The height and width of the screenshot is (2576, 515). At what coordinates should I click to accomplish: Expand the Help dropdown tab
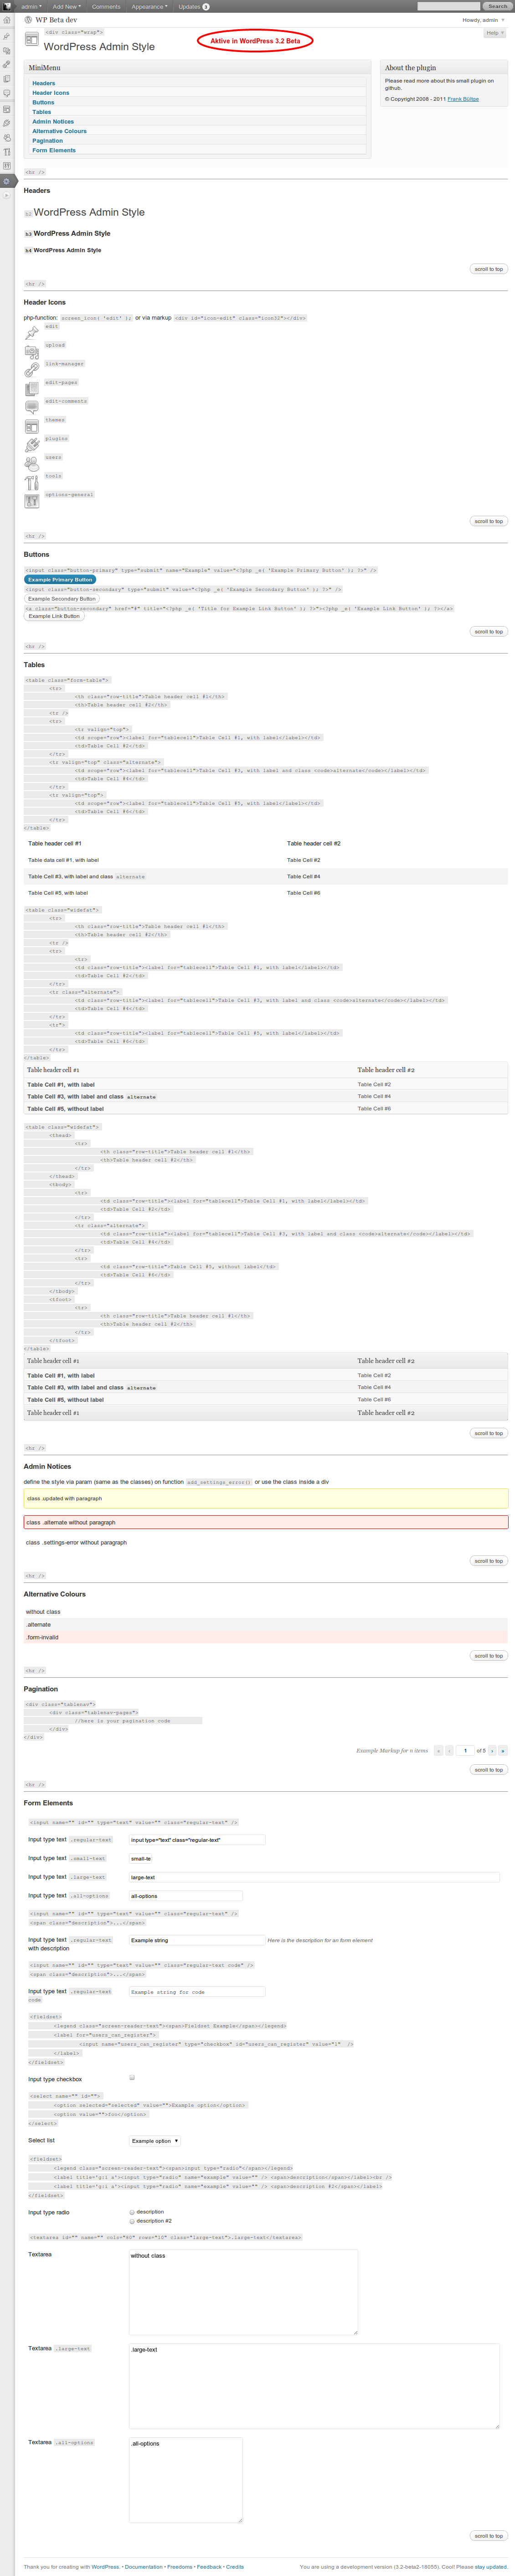[494, 33]
